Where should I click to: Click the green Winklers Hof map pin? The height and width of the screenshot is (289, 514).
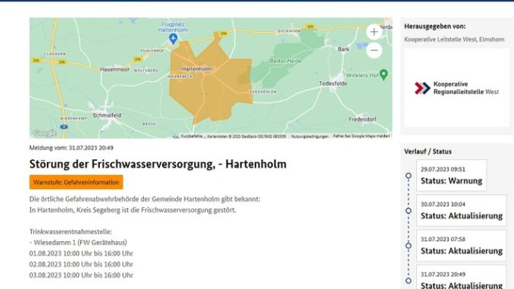point(384,74)
